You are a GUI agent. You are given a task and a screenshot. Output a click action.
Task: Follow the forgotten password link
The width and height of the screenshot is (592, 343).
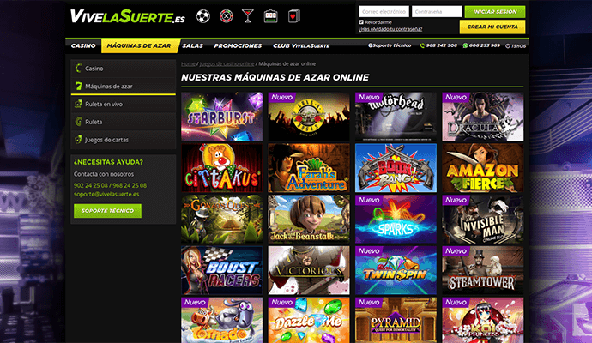[390, 29]
